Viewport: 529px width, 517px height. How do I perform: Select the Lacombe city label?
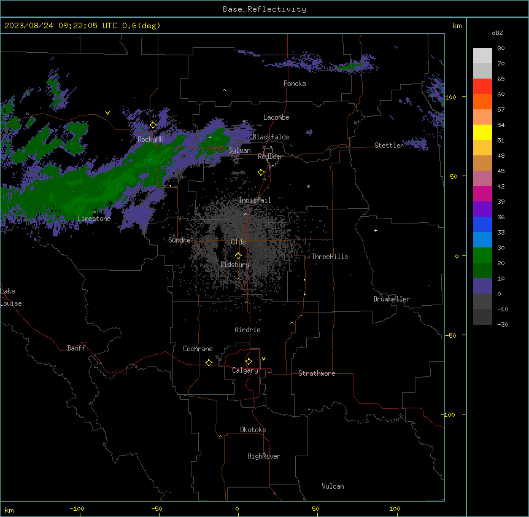(276, 117)
